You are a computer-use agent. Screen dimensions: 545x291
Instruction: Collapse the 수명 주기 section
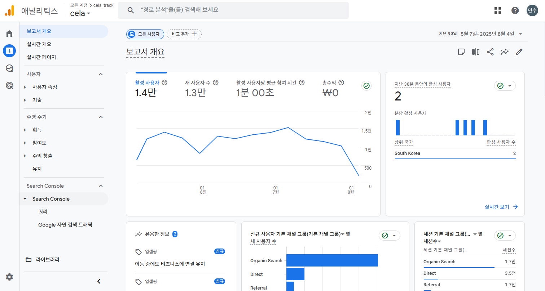pyautogui.click(x=101, y=117)
